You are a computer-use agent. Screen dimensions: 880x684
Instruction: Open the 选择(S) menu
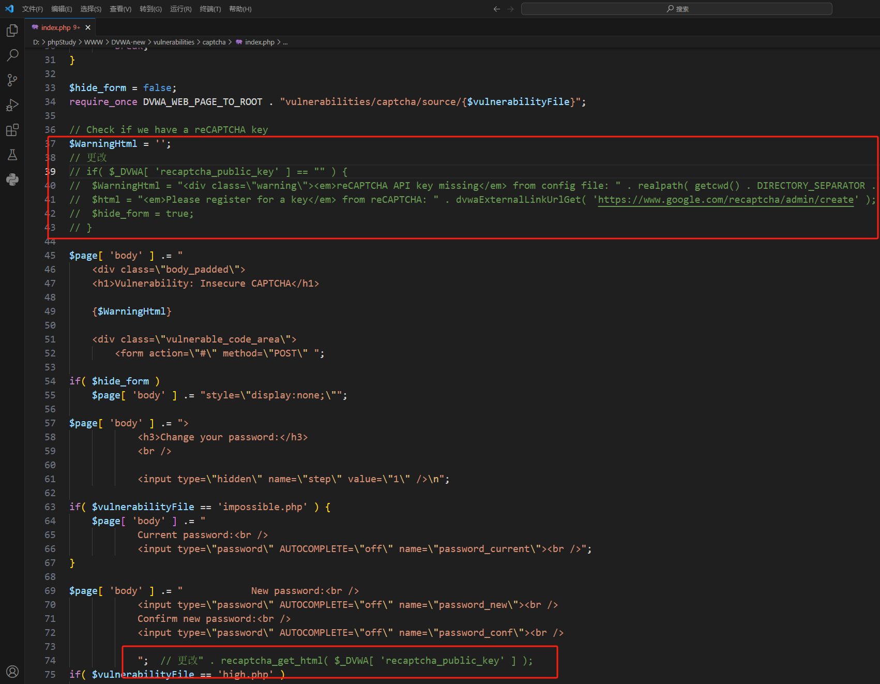tap(91, 9)
